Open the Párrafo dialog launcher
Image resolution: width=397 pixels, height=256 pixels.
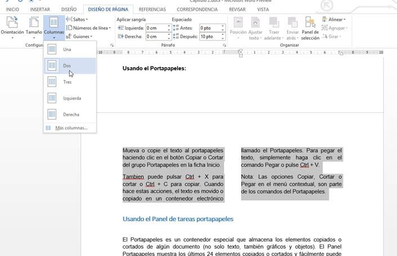[x=223, y=44]
